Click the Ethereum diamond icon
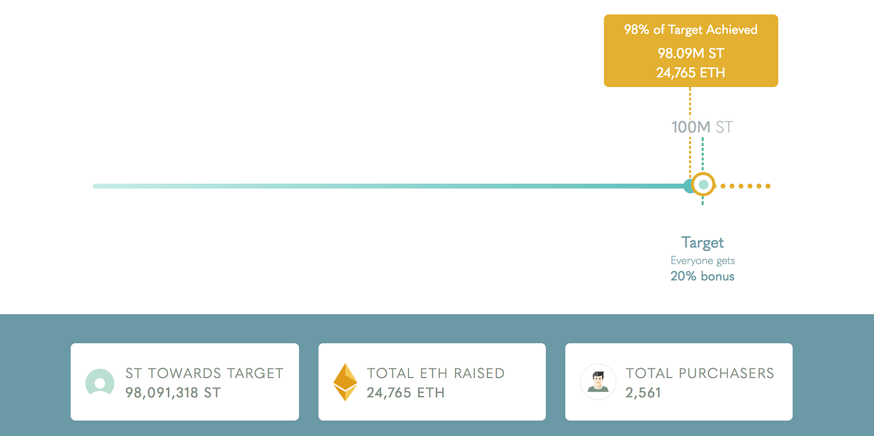 coord(345,382)
